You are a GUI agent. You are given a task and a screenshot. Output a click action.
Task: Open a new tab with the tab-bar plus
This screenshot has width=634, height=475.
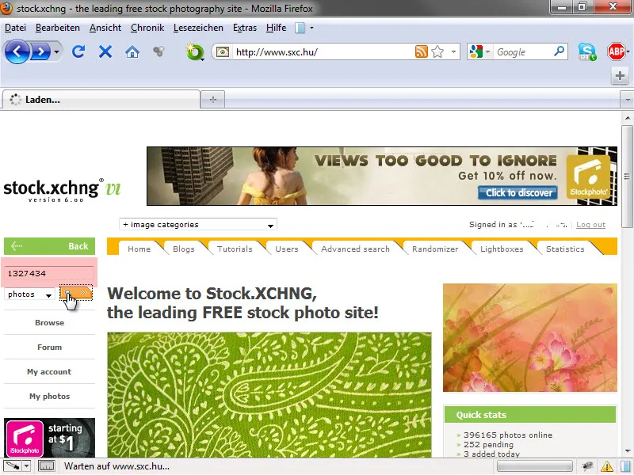click(213, 100)
